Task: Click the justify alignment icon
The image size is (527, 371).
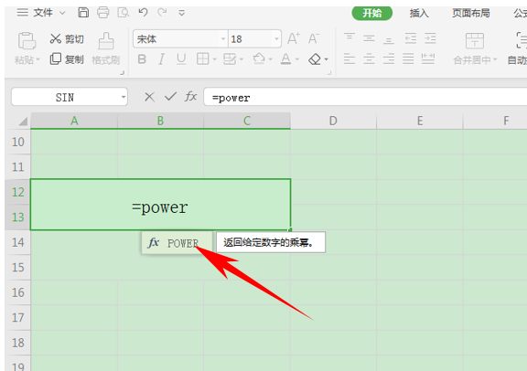Action: point(408,59)
